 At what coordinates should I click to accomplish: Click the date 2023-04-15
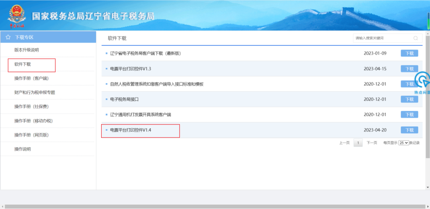(375, 68)
